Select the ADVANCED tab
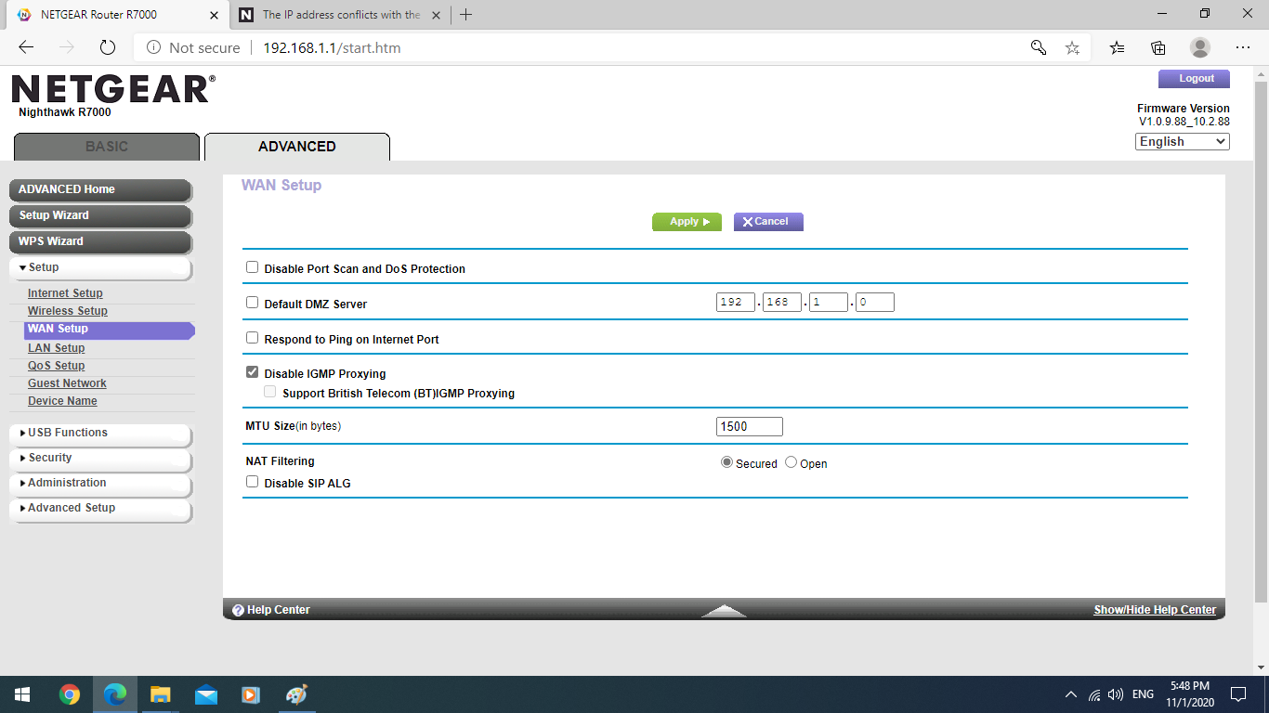This screenshot has height=713, width=1269. pyautogui.click(x=297, y=147)
